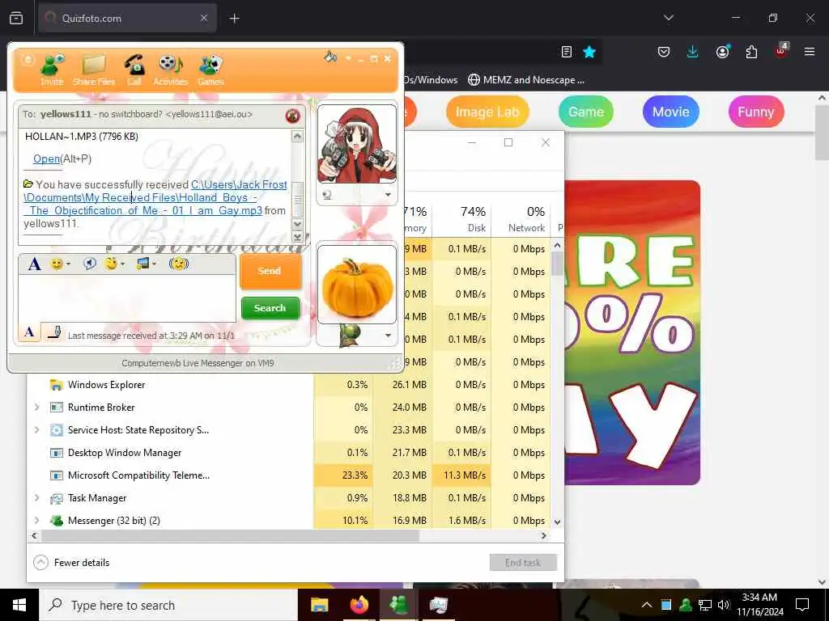Open the Firefox account icon
Image resolution: width=829 pixels, height=621 pixels.
pyautogui.click(x=722, y=52)
